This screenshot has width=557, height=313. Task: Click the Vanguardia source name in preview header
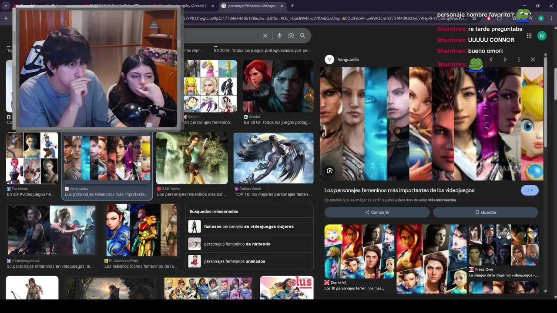point(348,60)
